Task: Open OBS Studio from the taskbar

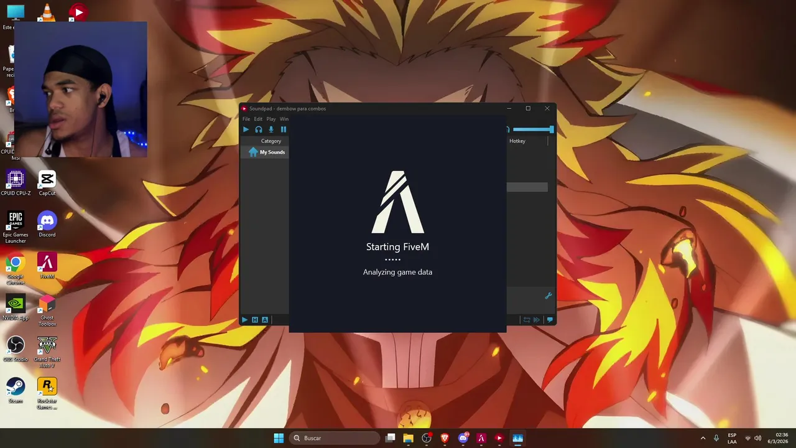Action: [x=427, y=438]
